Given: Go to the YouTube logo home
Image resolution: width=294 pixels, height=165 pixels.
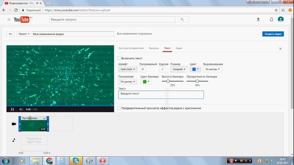Looking at the screenshot, I should (x=22, y=19).
